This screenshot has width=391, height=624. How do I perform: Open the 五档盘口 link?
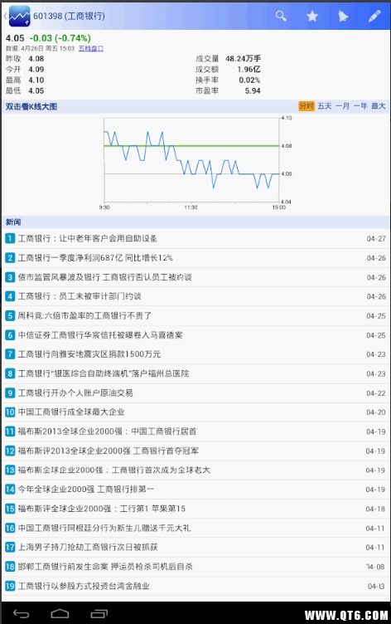pyautogui.click(x=91, y=49)
